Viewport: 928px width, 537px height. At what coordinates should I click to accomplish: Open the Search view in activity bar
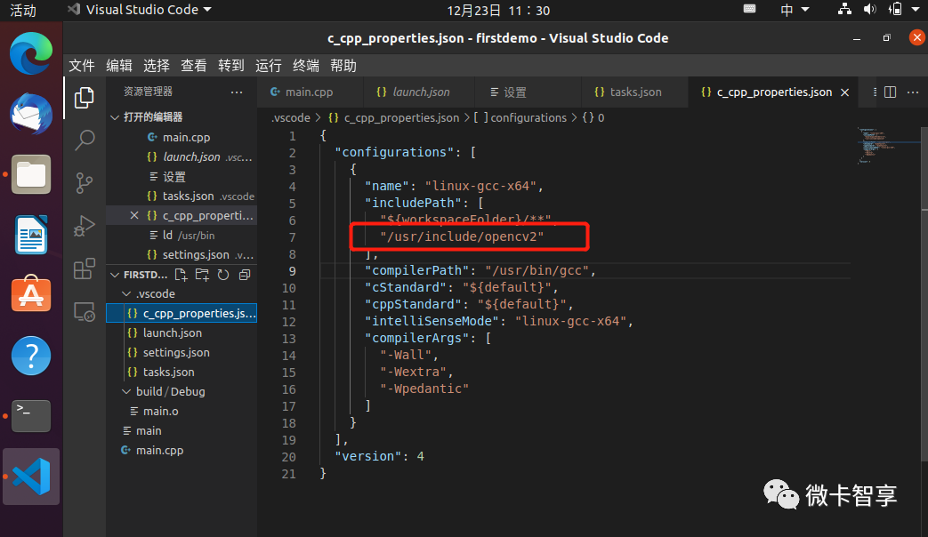pyautogui.click(x=84, y=140)
